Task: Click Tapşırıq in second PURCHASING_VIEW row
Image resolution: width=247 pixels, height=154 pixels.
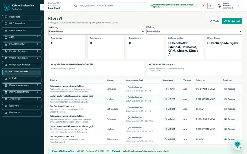Action: tap(230, 119)
